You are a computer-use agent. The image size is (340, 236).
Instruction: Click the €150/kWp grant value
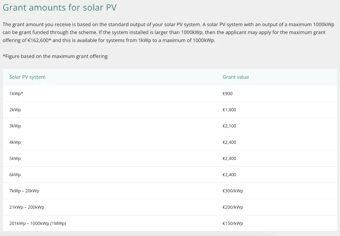click(233, 224)
